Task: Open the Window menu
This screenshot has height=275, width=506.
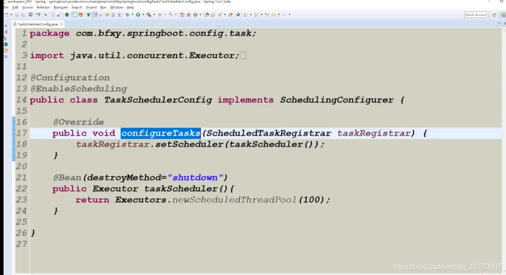Action: coord(116,7)
